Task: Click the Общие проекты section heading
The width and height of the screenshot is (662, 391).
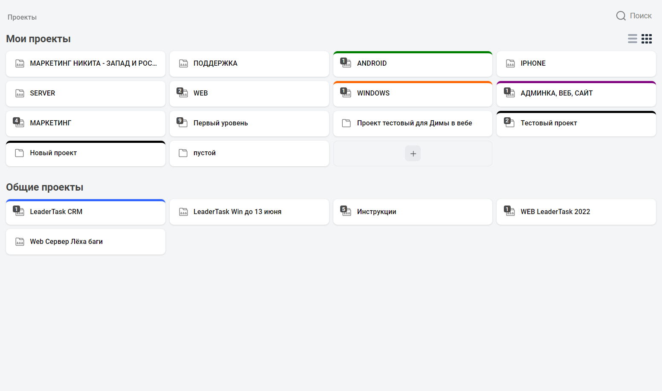Action: pos(45,187)
